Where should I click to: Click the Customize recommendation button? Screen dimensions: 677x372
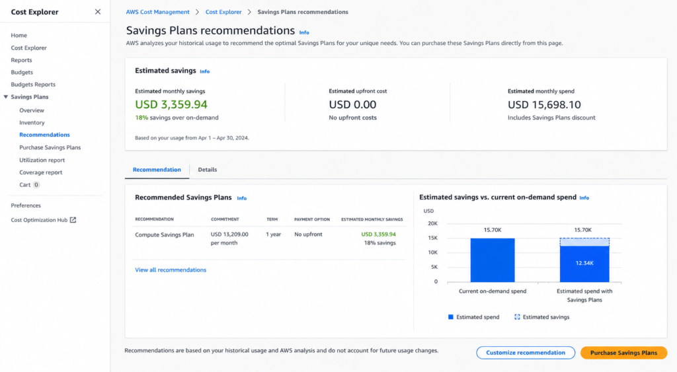point(526,353)
